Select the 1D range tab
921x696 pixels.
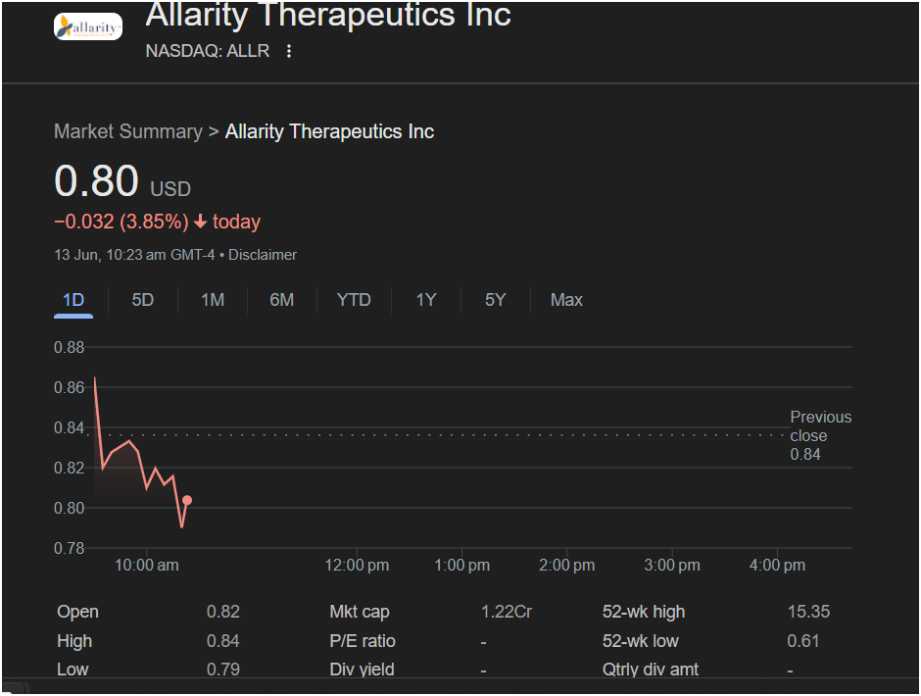tap(73, 300)
